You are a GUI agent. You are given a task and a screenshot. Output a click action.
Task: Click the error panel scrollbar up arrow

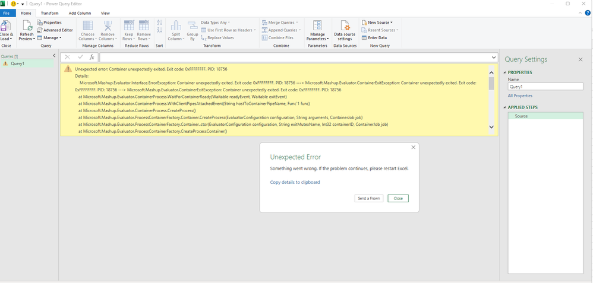[x=491, y=72]
